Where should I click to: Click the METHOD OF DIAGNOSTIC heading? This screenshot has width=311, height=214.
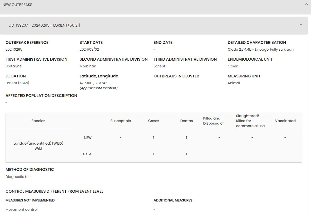coord(30,170)
